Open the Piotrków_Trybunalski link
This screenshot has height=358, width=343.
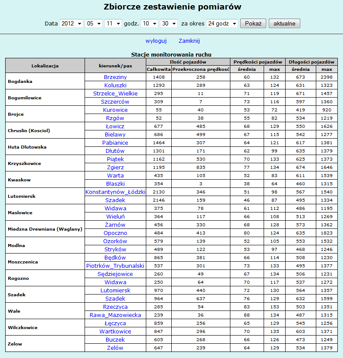(115, 266)
